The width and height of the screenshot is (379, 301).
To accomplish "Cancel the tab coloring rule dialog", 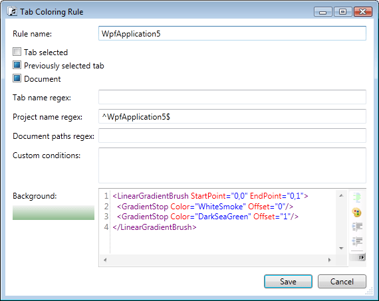I will 342,282.
